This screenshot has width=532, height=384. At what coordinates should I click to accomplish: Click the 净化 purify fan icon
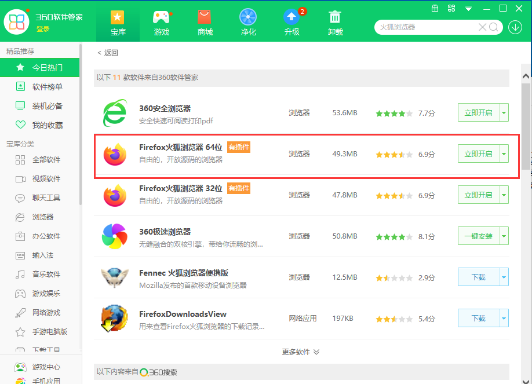pos(248,17)
